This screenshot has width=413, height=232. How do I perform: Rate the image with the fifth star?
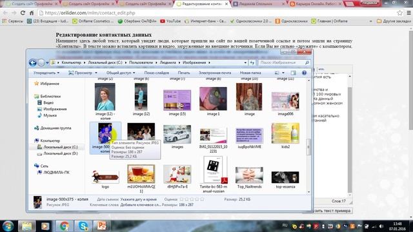[x=202, y=199]
